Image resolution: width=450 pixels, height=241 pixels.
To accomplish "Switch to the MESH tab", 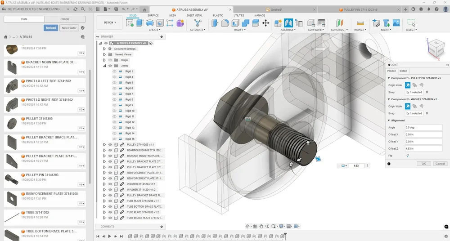I will 172,15.
